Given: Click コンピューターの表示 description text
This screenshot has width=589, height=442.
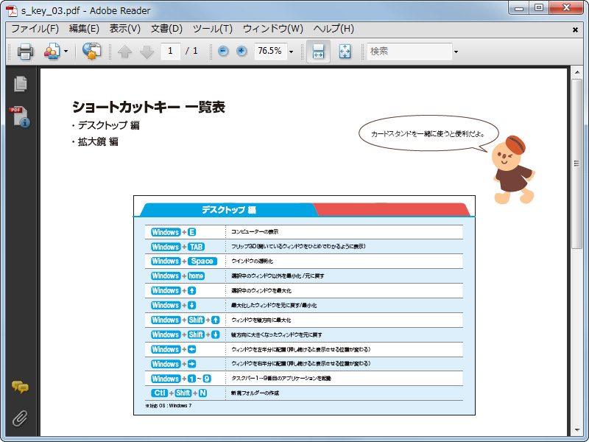Looking at the screenshot, I should [x=255, y=232].
